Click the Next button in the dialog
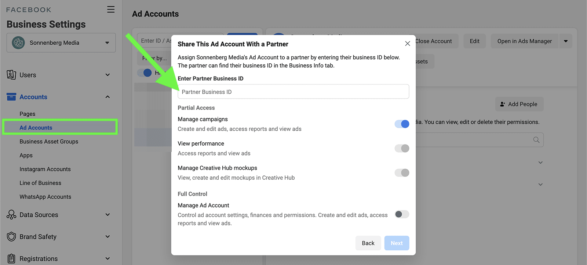This screenshot has height=265, width=587. (397, 243)
